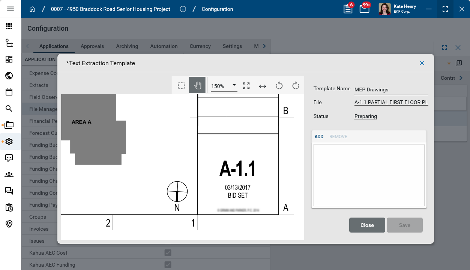Rotate the drawing clockwise
Screen dimensions: 470x270
[296, 86]
